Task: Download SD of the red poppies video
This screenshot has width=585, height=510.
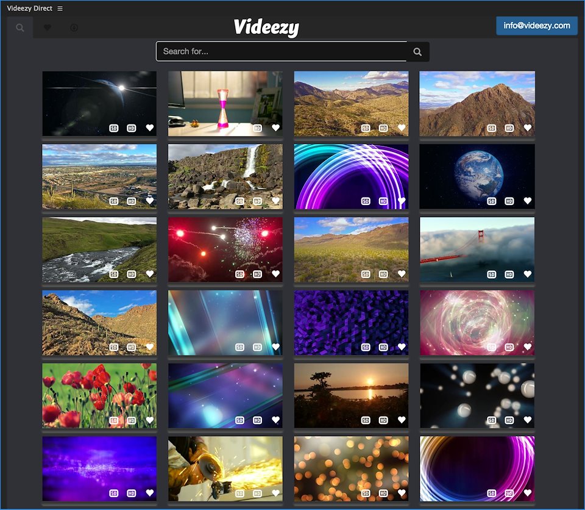Action: [114, 420]
